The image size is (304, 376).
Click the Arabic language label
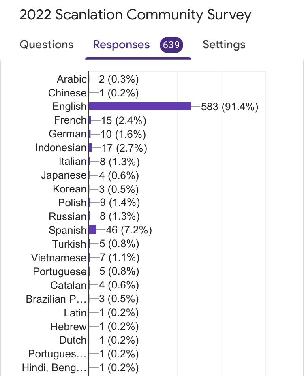(x=71, y=79)
